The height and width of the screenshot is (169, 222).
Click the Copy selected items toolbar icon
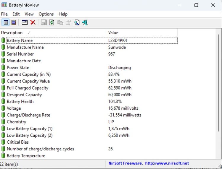60,22
